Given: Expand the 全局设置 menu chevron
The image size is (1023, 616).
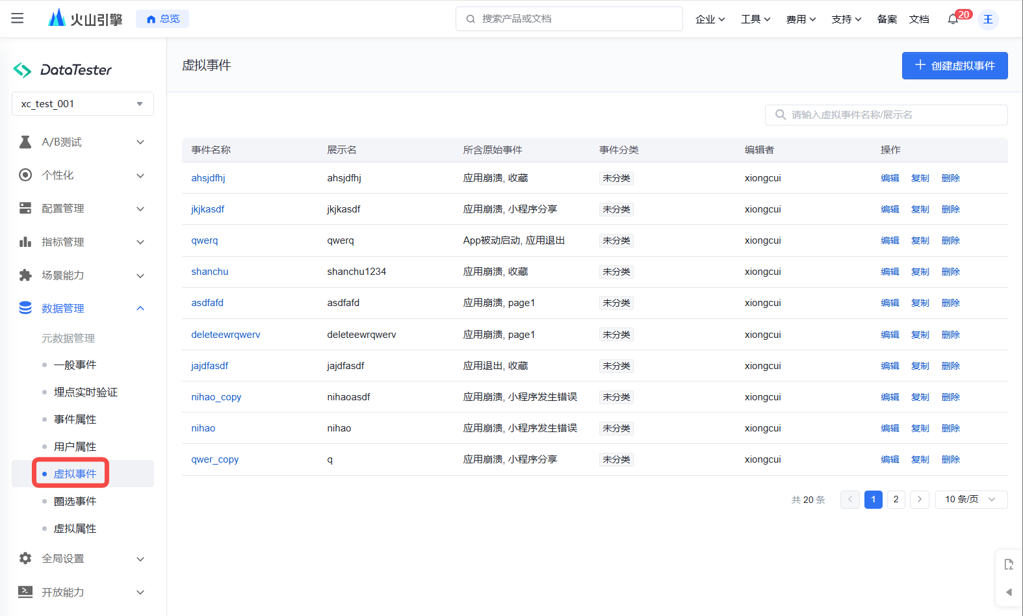Looking at the screenshot, I should click(140, 559).
